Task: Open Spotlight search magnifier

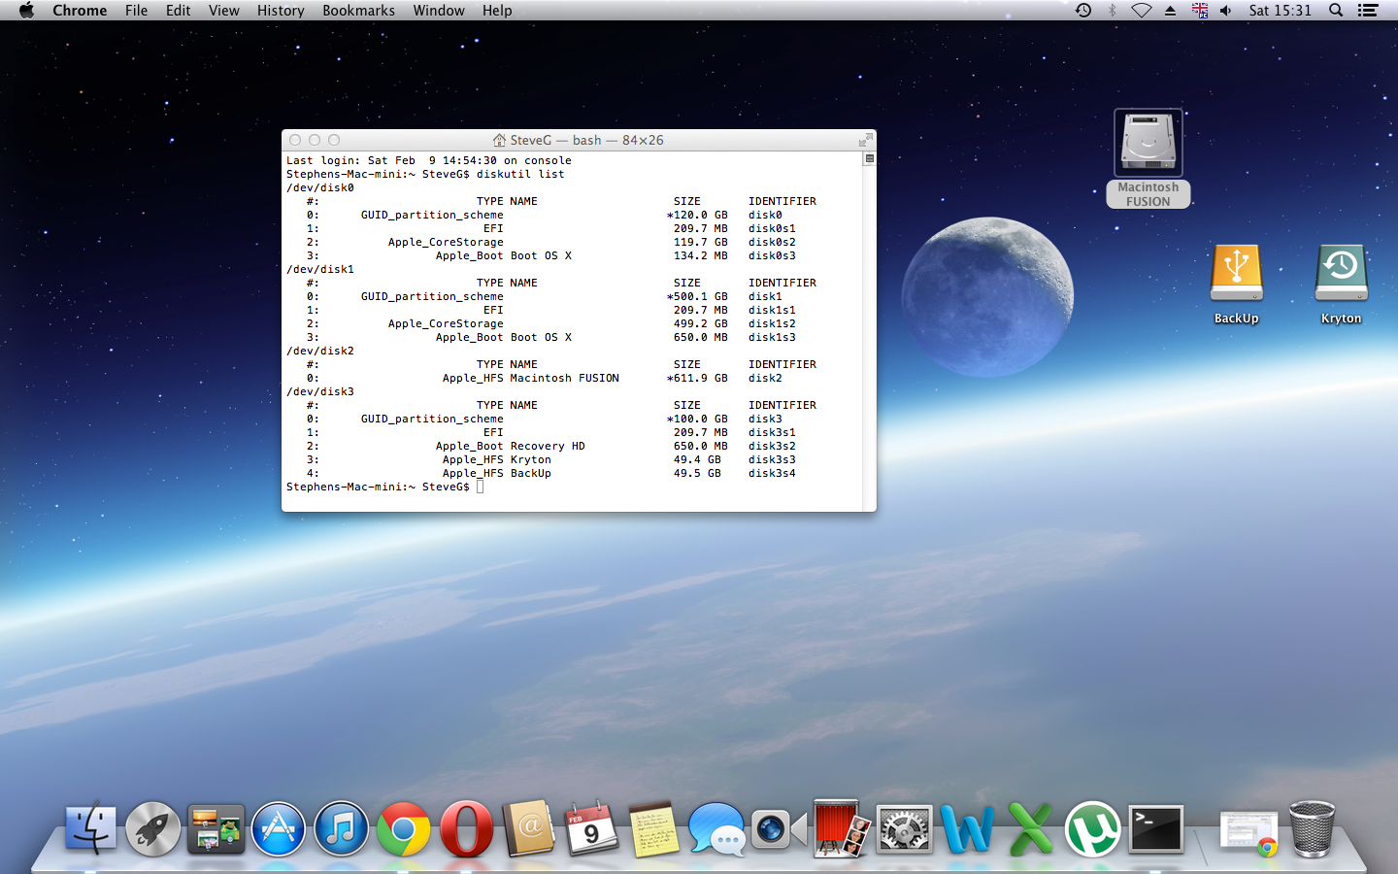Action: tap(1336, 11)
